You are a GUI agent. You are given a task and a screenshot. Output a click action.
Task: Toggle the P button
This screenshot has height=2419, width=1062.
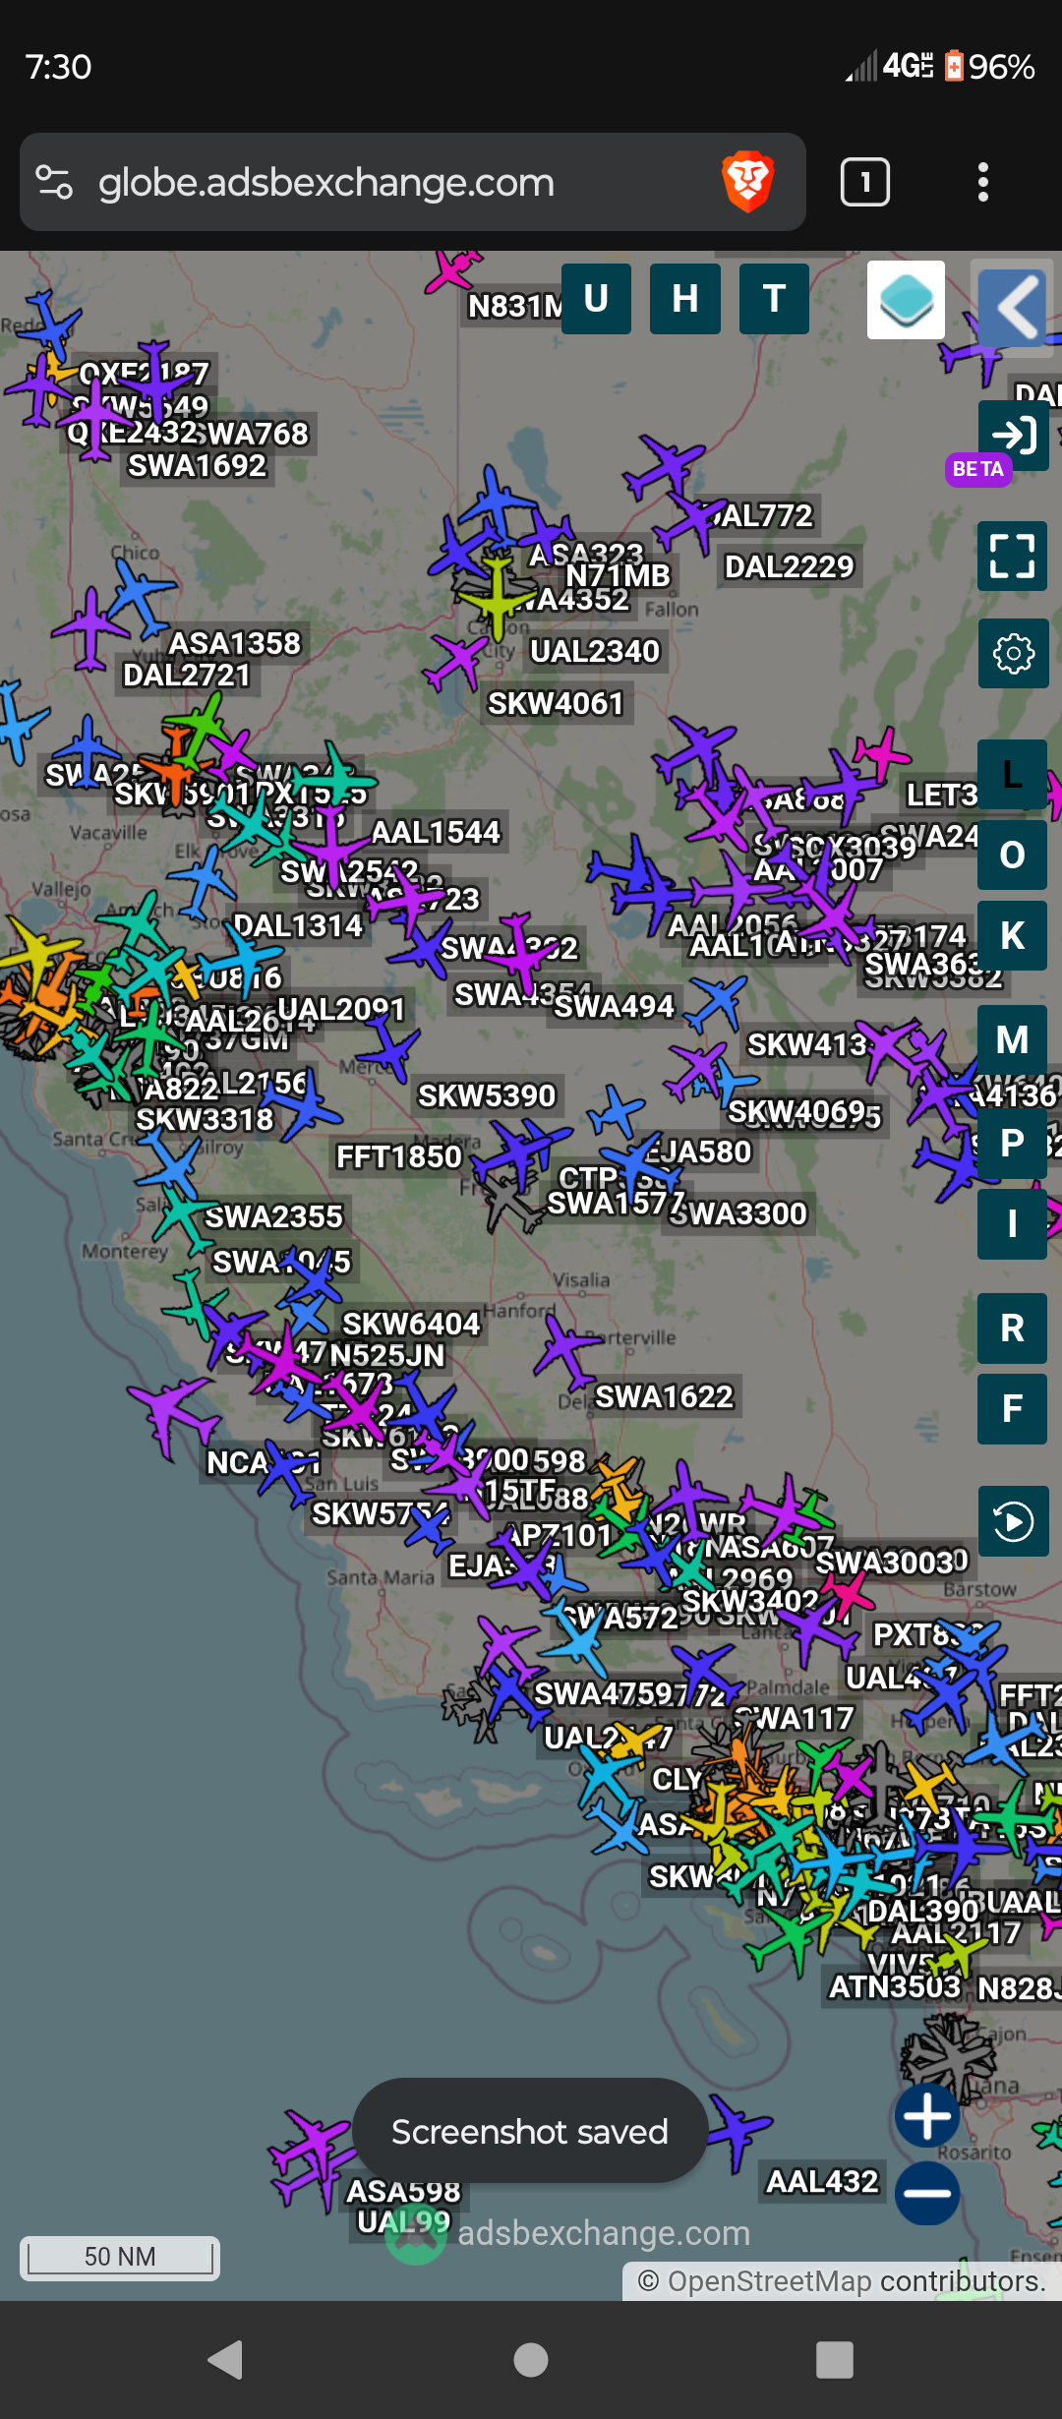coord(1012,1144)
